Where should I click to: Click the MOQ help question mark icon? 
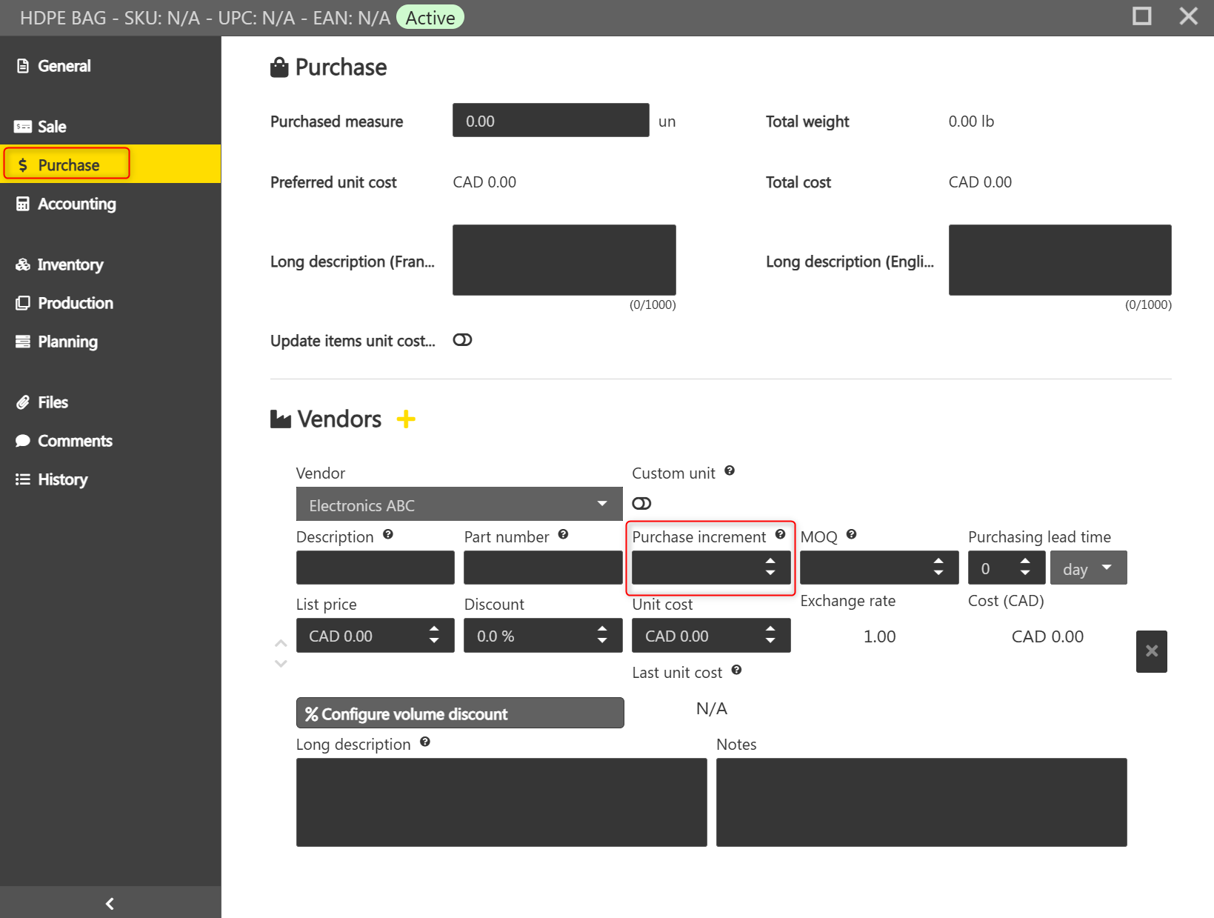pos(851,535)
